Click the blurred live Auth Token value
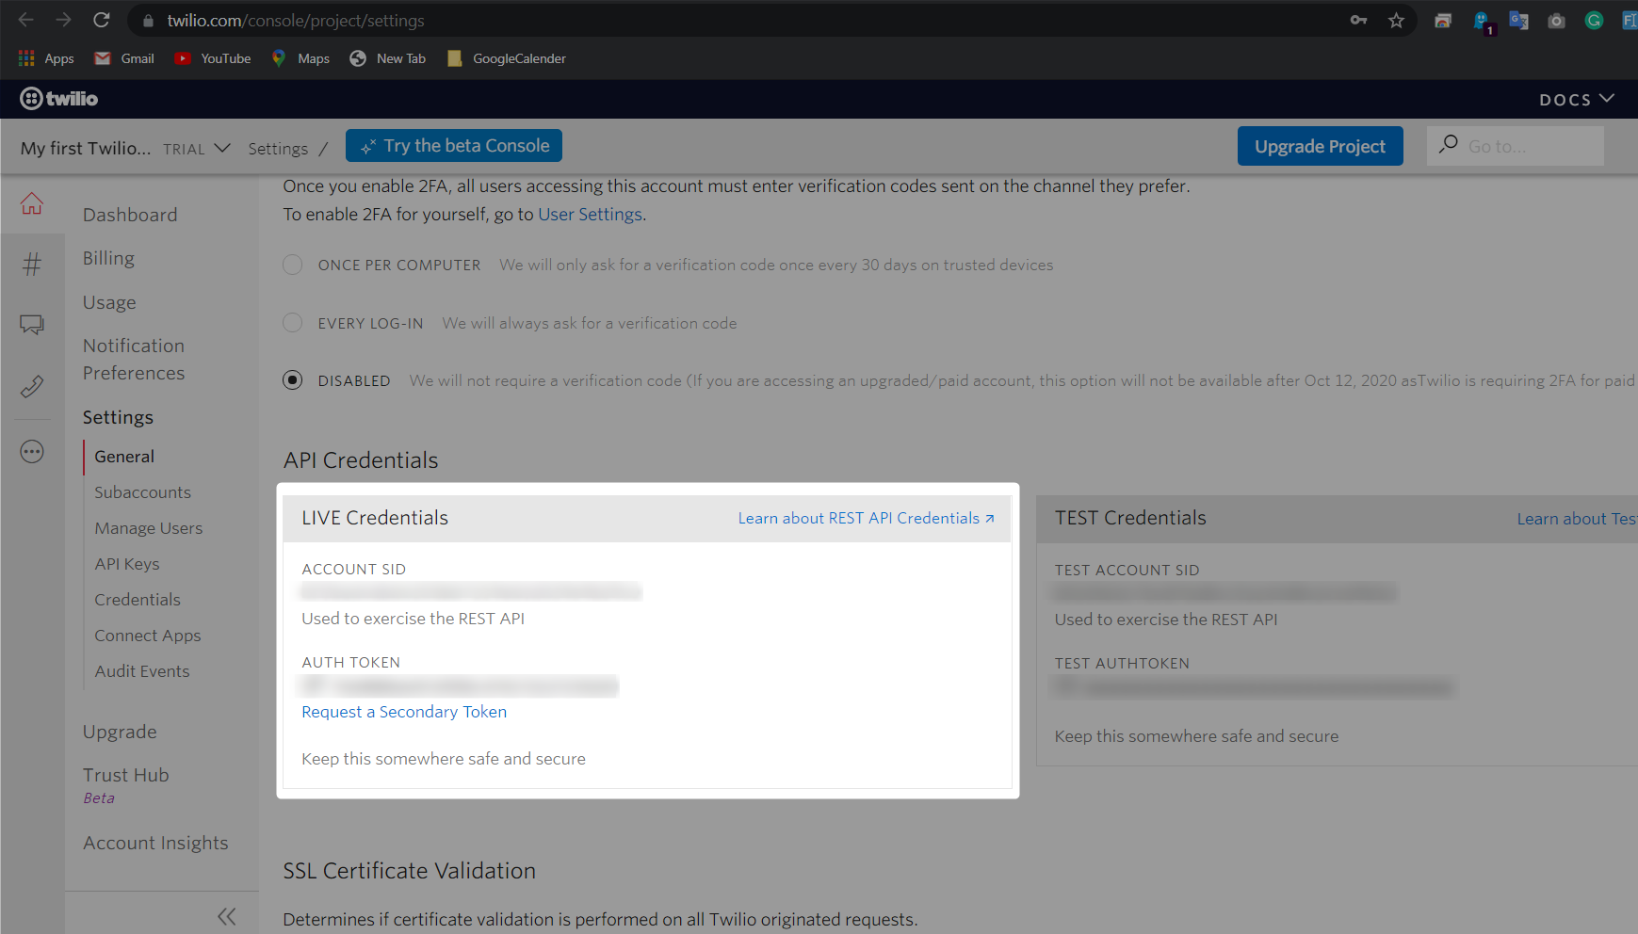 (x=460, y=685)
